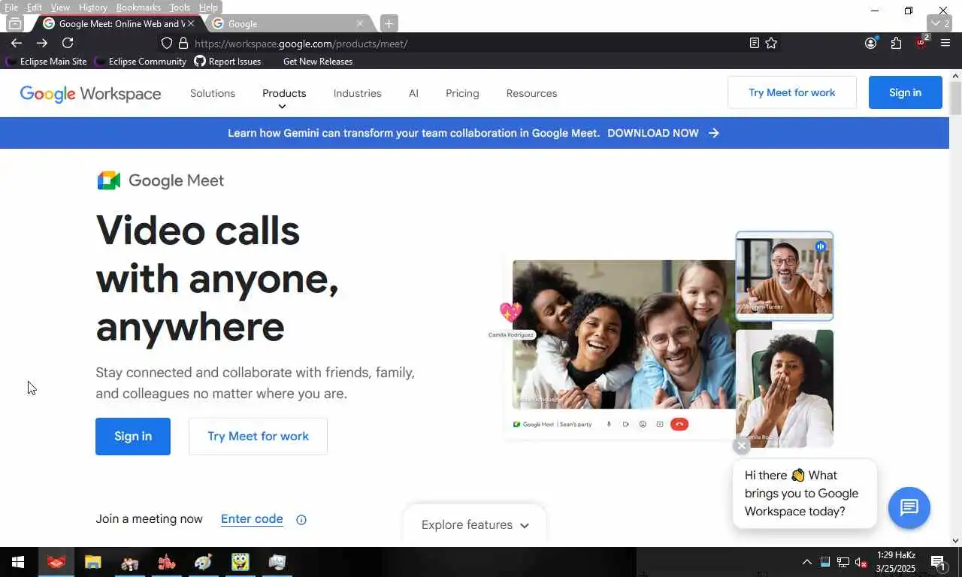
Task: Open Solutions in the navigation
Action: click(213, 93)
